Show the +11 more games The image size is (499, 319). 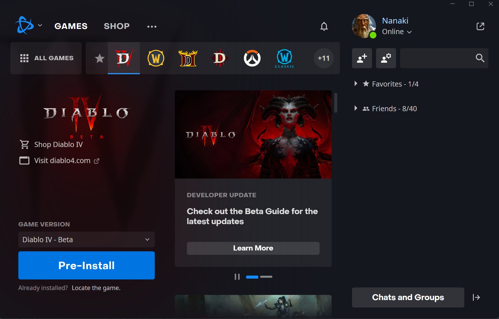324,58
